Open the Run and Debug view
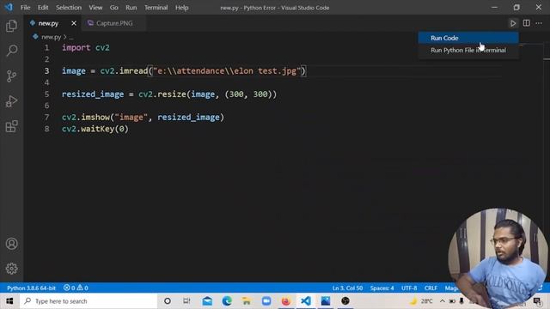The height and width of the screenshot is (309, 550). tap(11, 101)
